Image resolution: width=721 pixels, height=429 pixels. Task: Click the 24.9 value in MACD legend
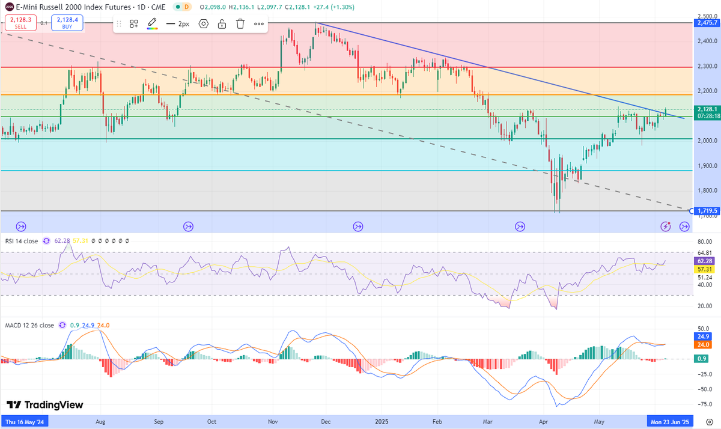[88, 325]
